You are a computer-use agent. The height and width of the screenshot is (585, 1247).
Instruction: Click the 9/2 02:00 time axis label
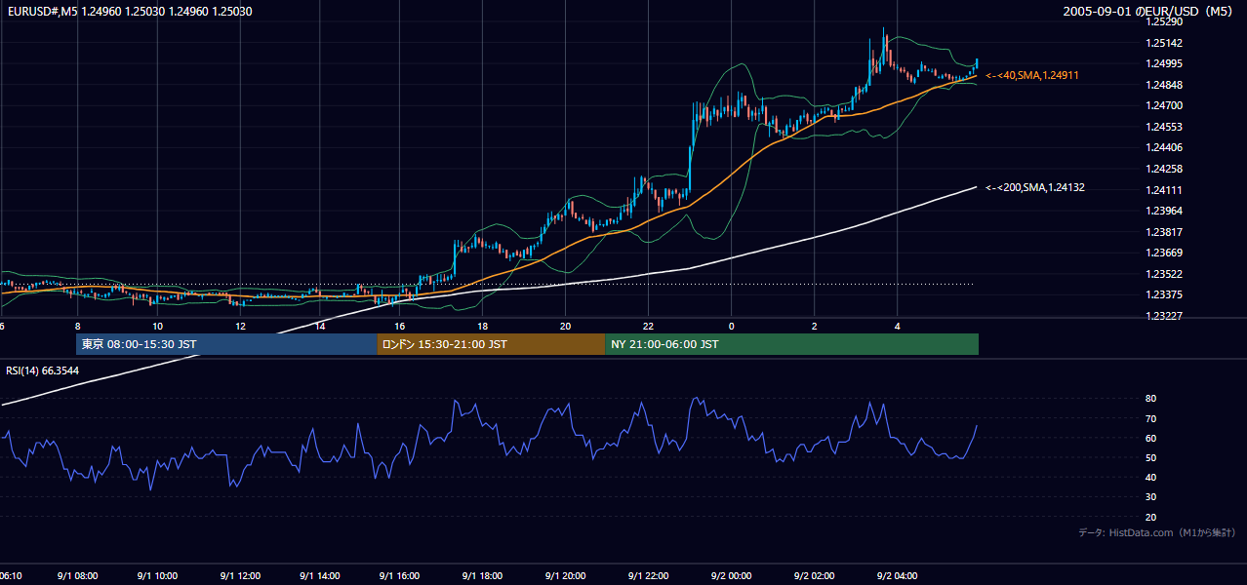pyautogui.click(x=813, y=576)
